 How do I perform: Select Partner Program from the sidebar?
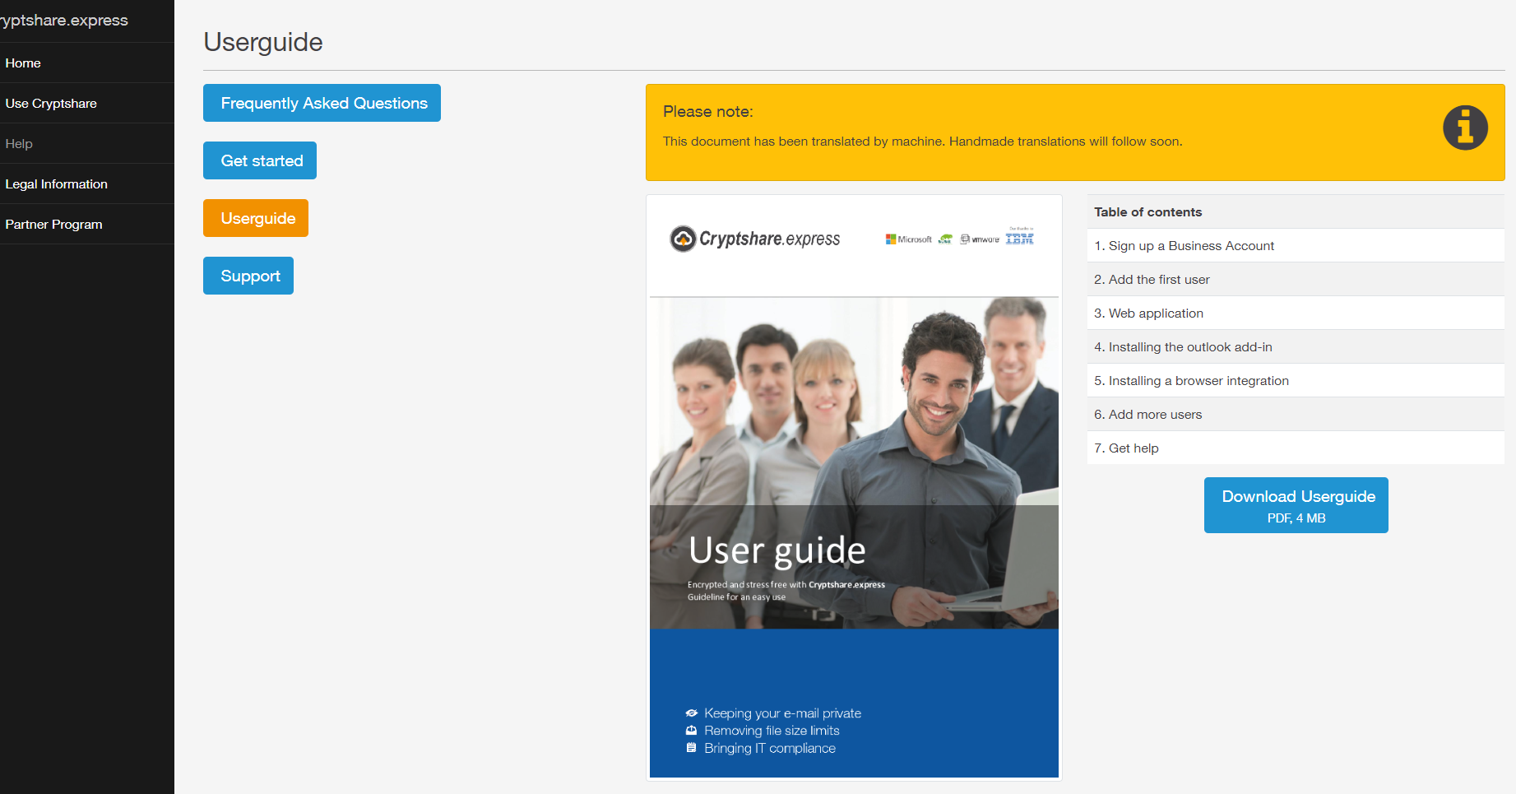[x=53, y=224]
